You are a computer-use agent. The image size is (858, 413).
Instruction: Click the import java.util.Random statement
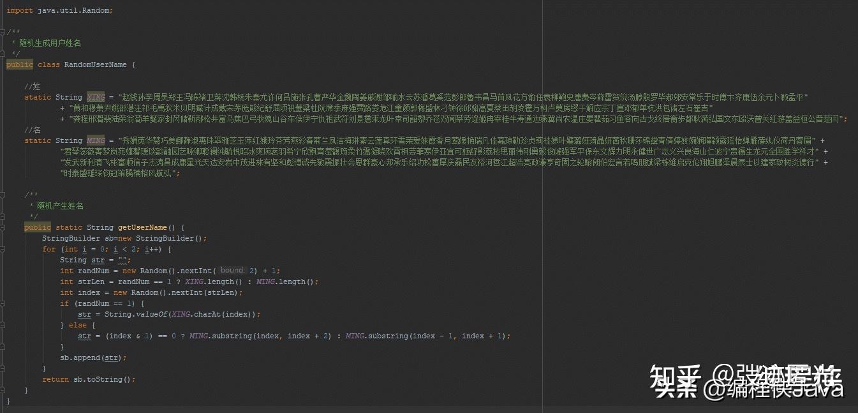coord(59,10)
